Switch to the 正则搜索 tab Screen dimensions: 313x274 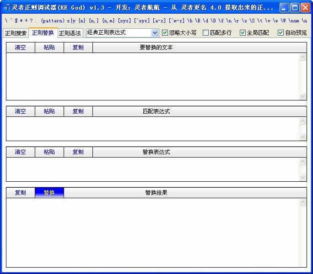[x=16, y=33]
